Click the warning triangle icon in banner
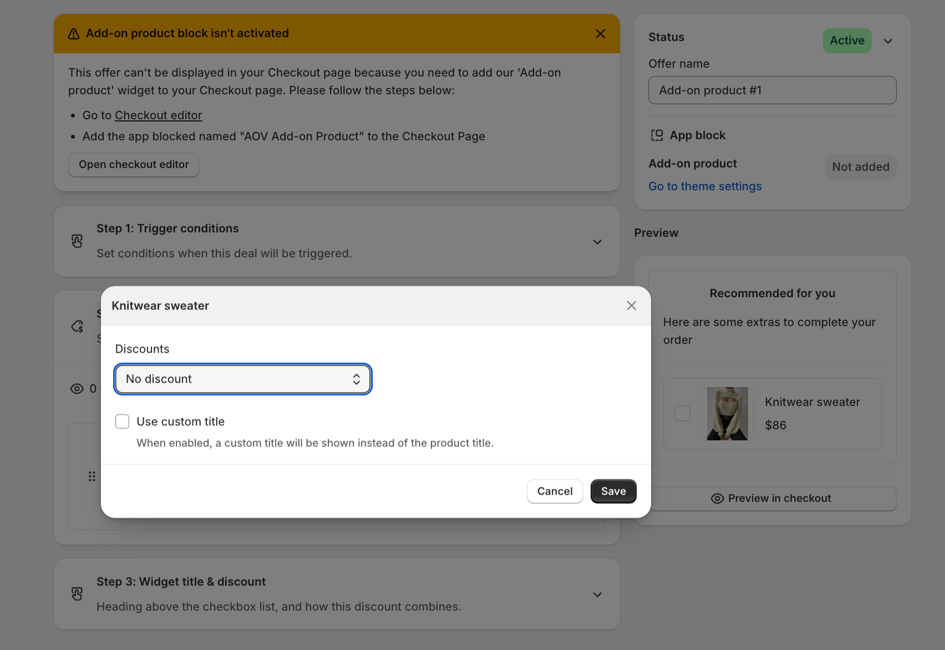The image size is (945, 650). pos(73,34)
